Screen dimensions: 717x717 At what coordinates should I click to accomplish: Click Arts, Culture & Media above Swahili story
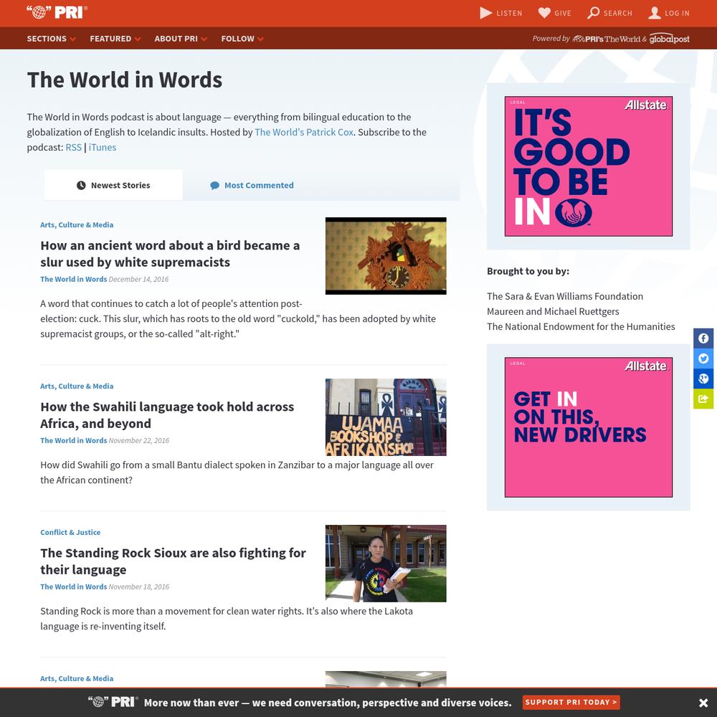click(x=77, y=386)
